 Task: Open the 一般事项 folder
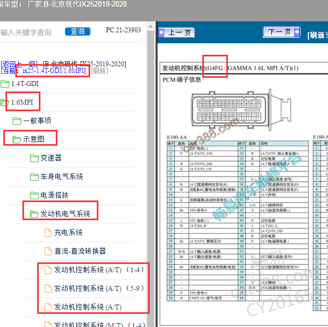point(37,121)
